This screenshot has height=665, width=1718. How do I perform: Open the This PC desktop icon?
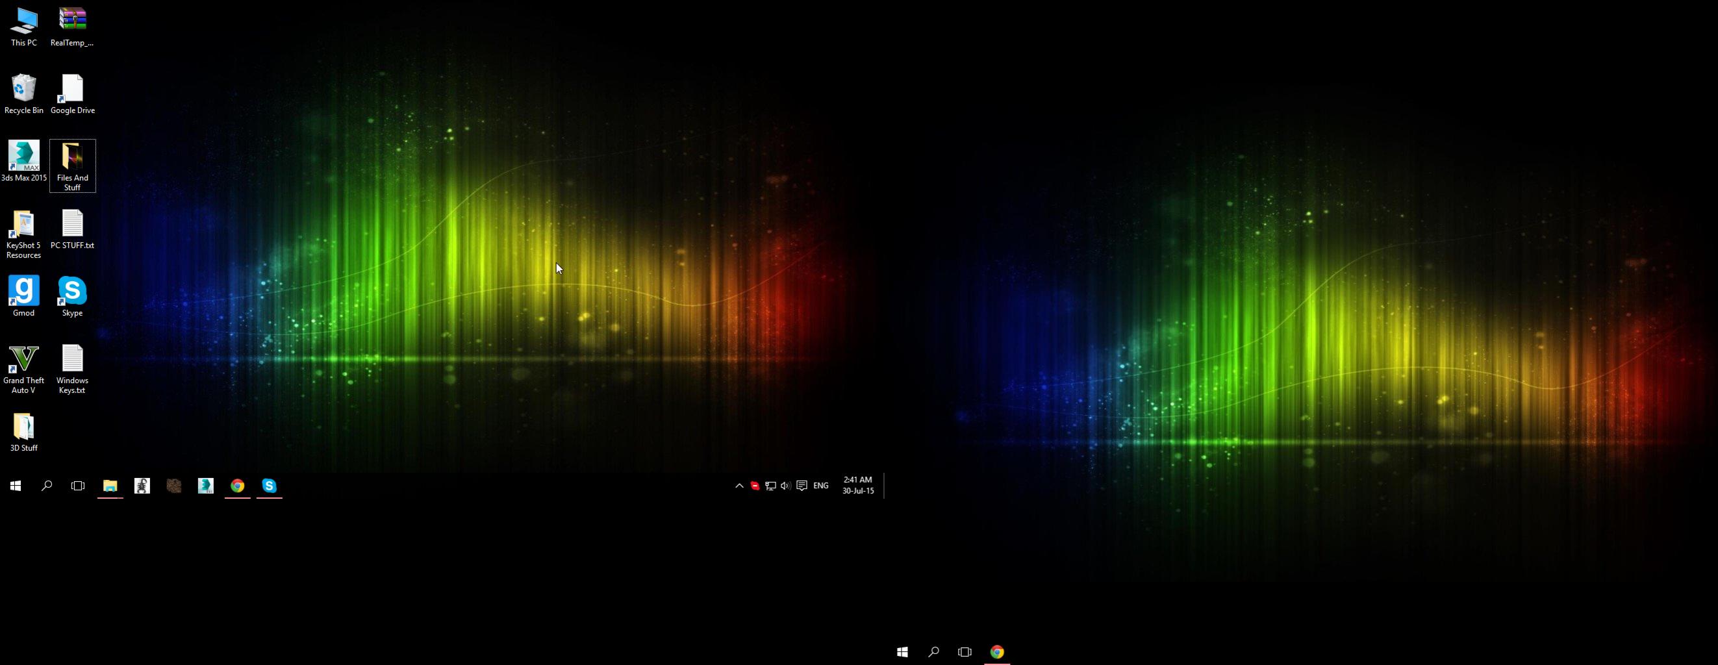(23, 27)
